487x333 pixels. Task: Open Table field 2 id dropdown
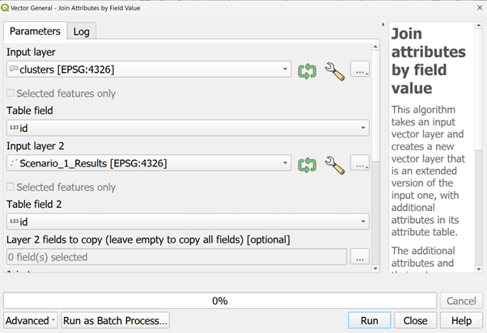188,221
